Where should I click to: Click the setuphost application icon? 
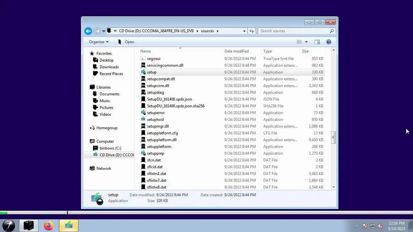coord(144,120)
